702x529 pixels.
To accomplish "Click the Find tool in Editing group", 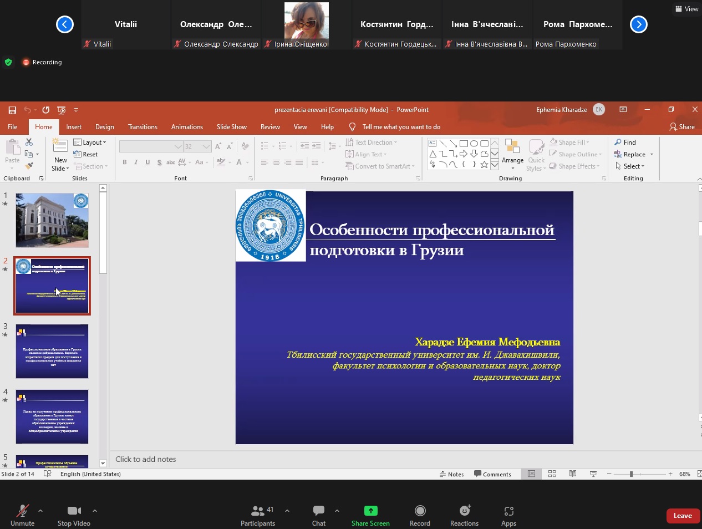I will coord(625,143).
